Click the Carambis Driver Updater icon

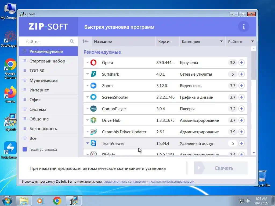click(93, 132)
